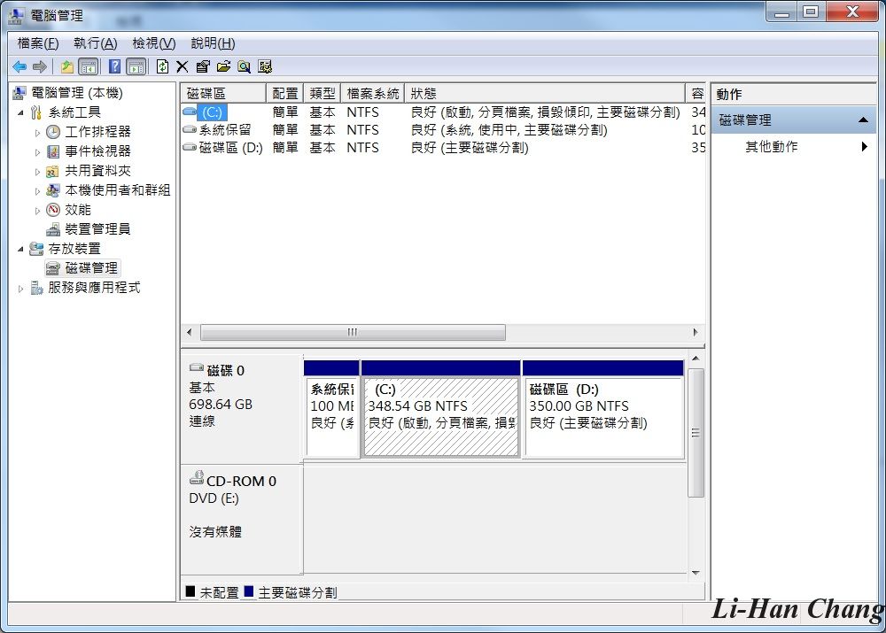The image size is (886, 633).
Task: Open the 檢視(V) menu
Action: click(x=153, y=43)
